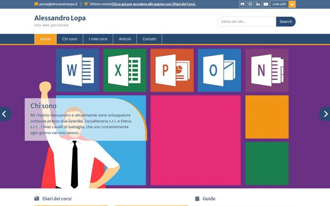Show previous slide with left arrow

click(x=5, y=114)
